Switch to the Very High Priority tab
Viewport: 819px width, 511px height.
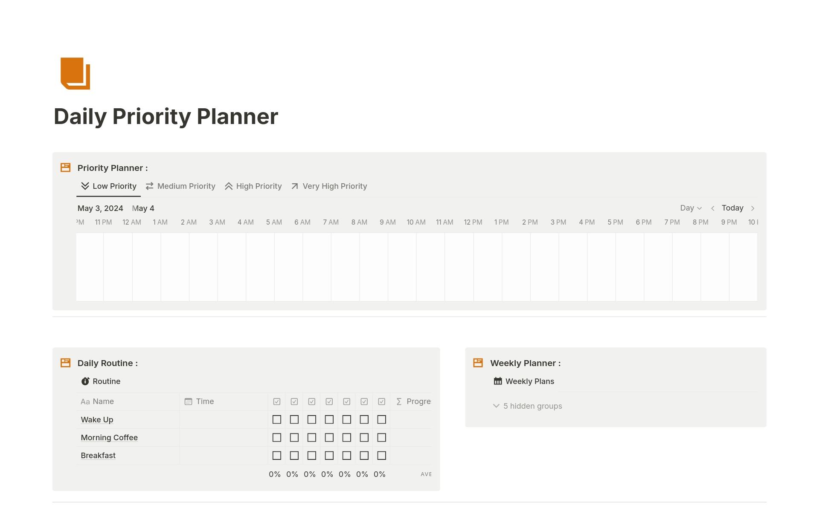click(334, 186)
